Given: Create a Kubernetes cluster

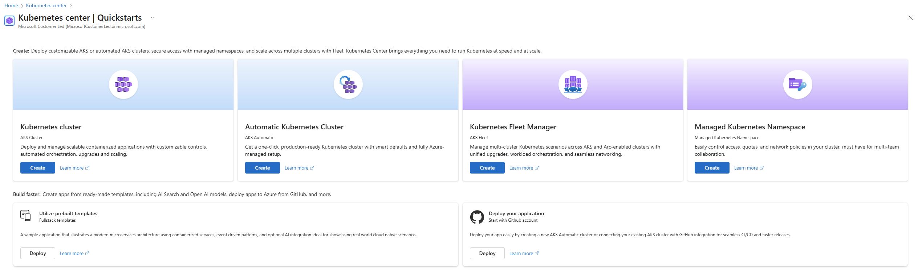Looking at the screenshot, I should [x=38, y=168].
